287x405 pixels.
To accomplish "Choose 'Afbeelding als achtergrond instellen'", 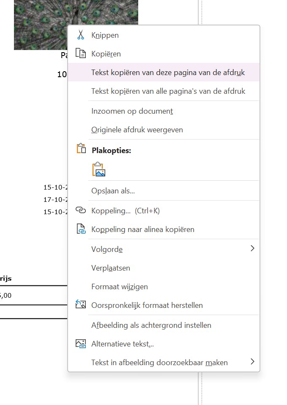I will pyautogui.click(x=151, y=325).
